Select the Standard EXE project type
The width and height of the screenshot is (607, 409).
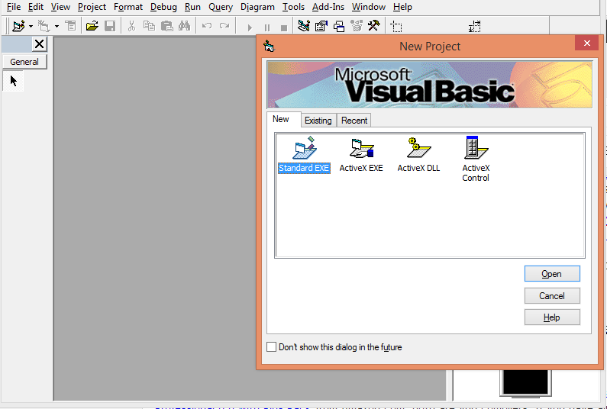(x=304, y=155)
